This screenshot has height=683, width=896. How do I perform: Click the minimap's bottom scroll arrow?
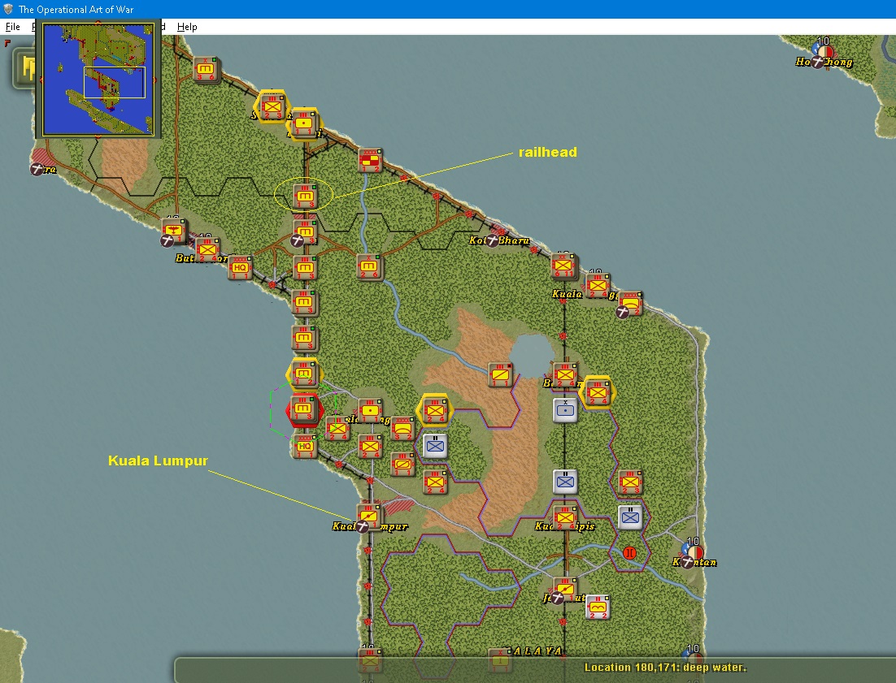point(98,136)
